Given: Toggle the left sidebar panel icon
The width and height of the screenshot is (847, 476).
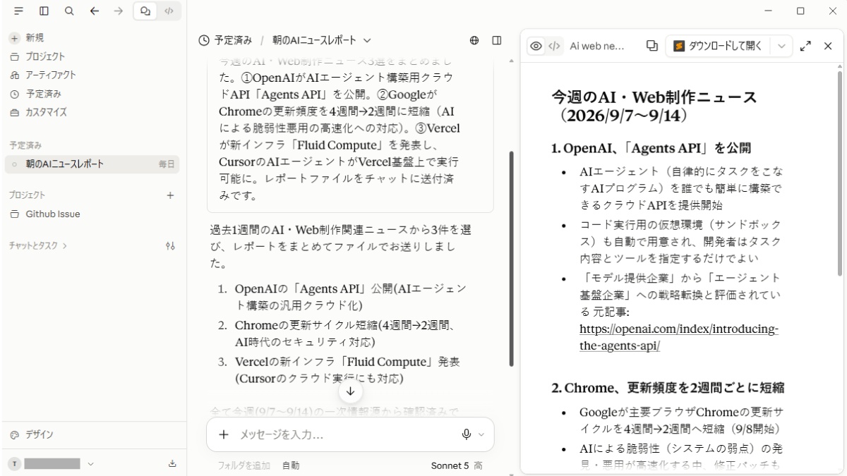Looking at the screenshot, I should (44, 11).
